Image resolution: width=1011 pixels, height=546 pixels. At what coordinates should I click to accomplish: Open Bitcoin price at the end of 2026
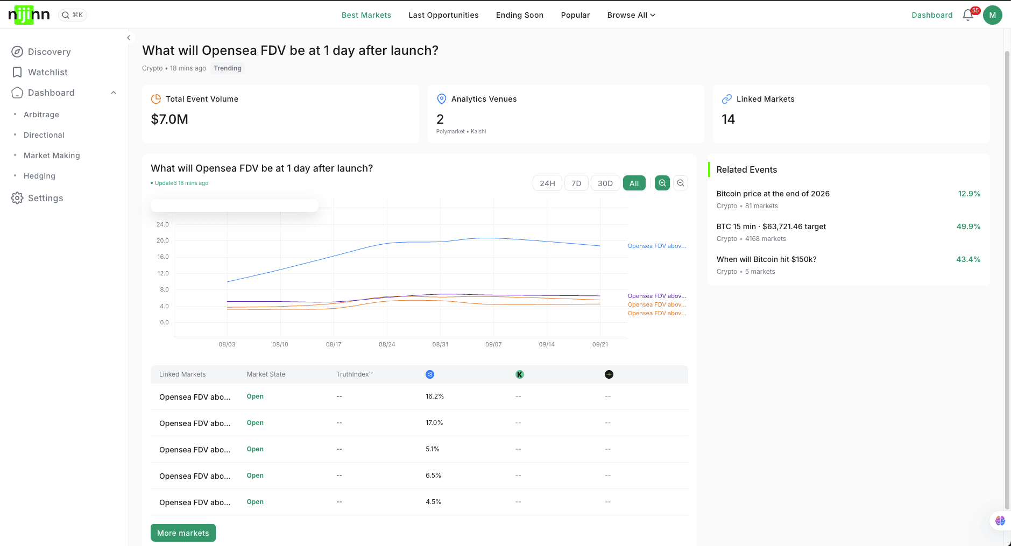773,194
